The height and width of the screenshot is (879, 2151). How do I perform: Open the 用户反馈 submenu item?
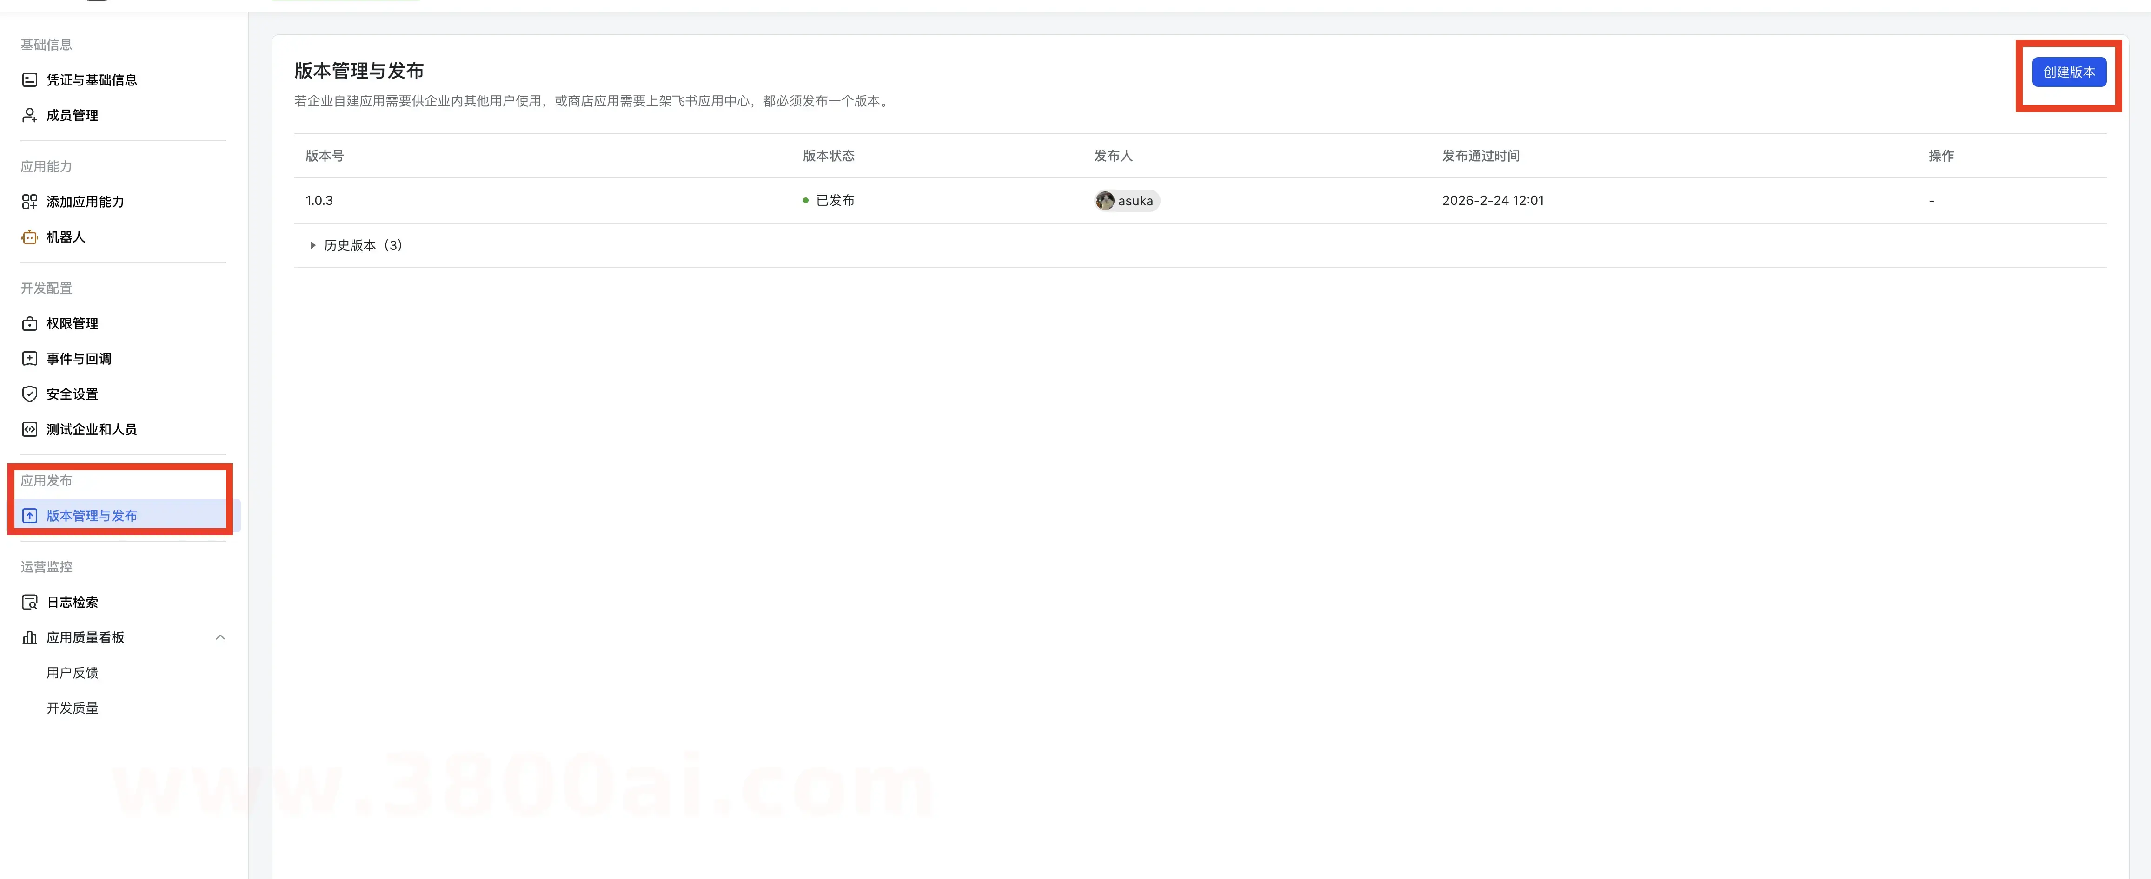[x=73, y=673]
